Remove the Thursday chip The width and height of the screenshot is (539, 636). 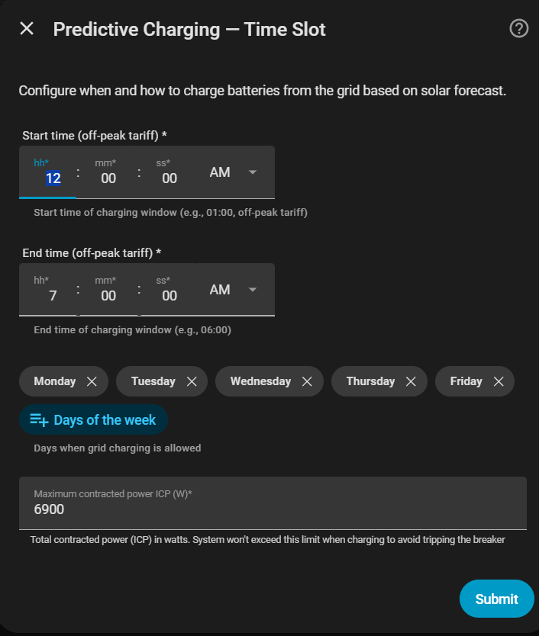[411, 381]
